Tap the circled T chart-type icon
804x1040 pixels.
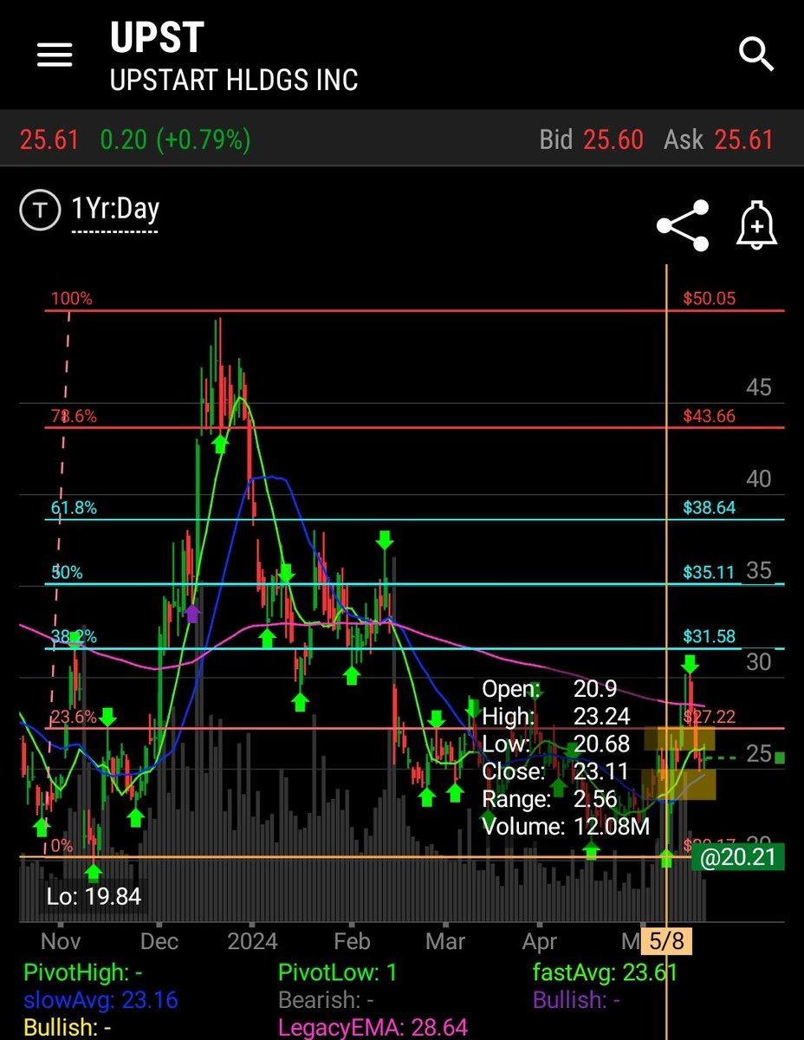tap(39, 211)
